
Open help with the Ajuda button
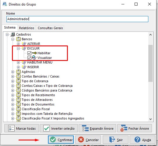tap(142, 140)
